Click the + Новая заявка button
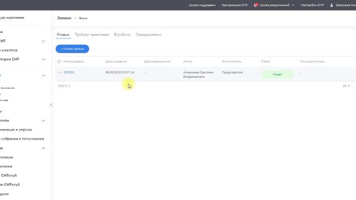This screenshot has height=200, width=356. [x=72, y=49]
